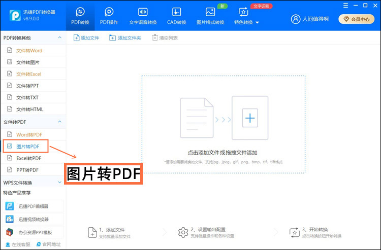
Task: Click the 特色产品推荐 heading
Action: coord(17,193)
